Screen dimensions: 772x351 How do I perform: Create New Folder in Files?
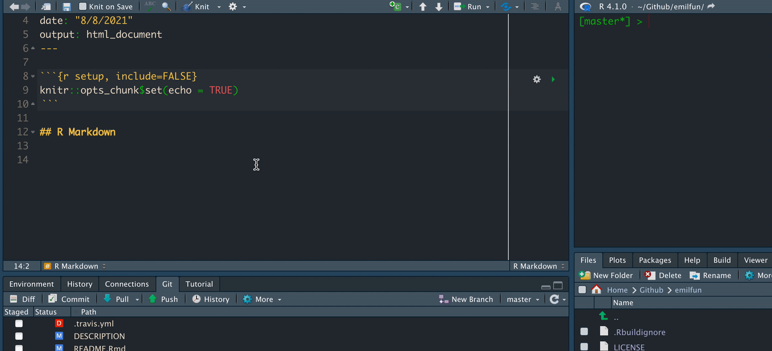click(606, 275)
